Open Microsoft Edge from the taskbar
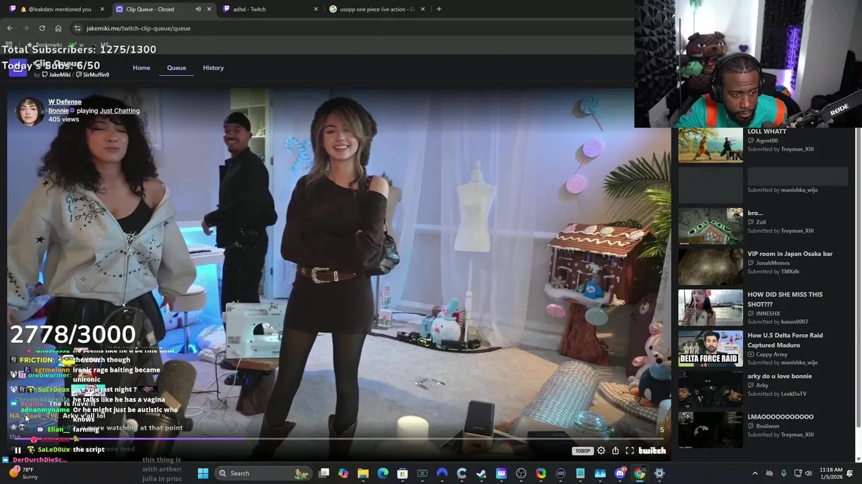Screen dimensions: 862x484 (x=383, y=473)
